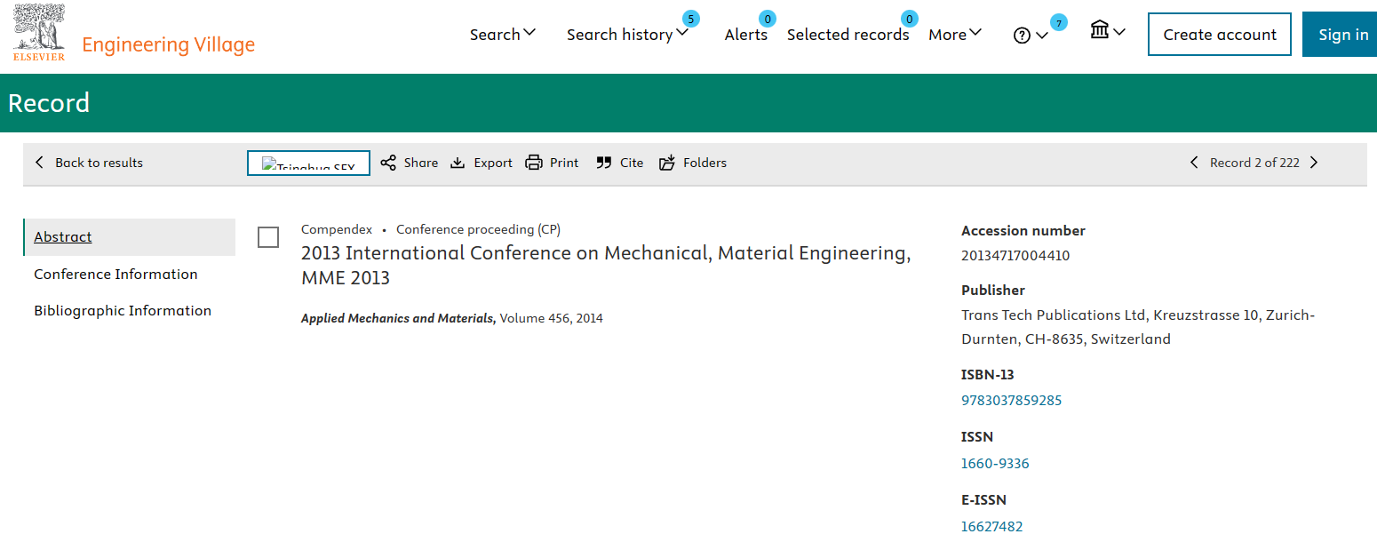Click the Trans Tech Publications publisher address
Viewport: 1377px width, 550px height.
tap(1138, 327)
